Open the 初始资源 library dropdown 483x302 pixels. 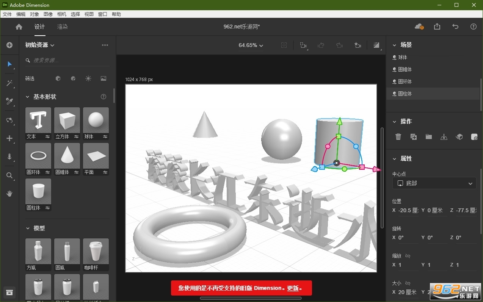(40, 45)
